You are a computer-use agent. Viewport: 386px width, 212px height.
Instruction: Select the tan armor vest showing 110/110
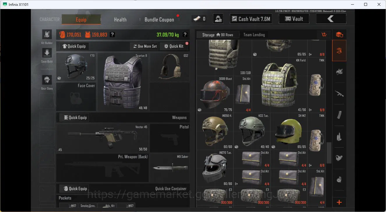(224, 58)
